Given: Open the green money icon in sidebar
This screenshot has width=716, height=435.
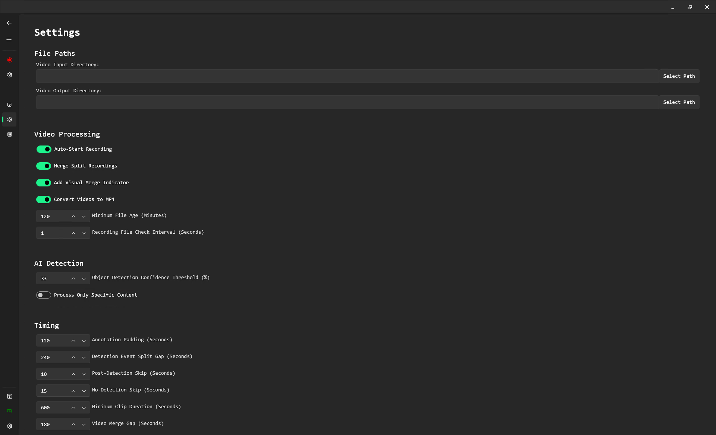Looking at the screenshot, I should [x=10, y=411].
